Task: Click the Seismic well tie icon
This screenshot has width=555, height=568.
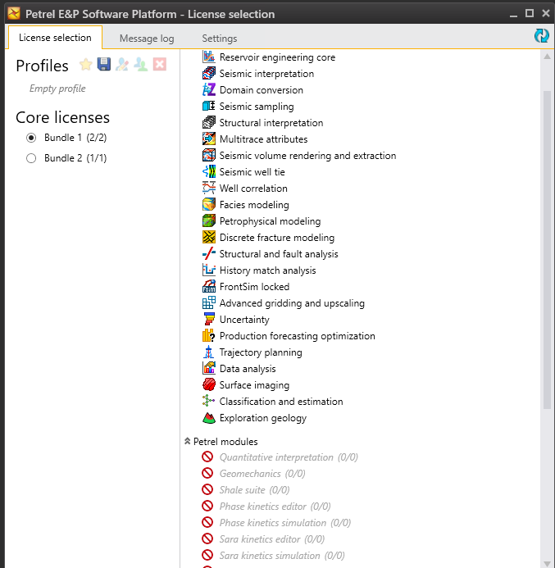Action: coord(209,171)
